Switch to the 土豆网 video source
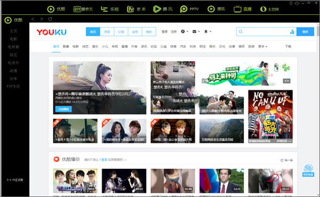 pos(269,9)
